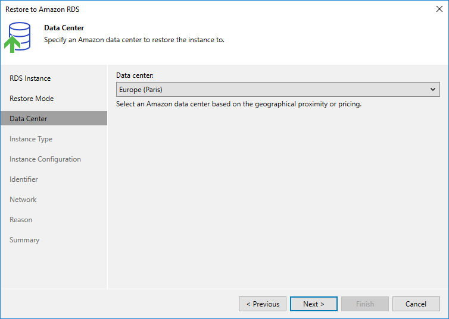Open the Network wizard step

click(23, 200)
